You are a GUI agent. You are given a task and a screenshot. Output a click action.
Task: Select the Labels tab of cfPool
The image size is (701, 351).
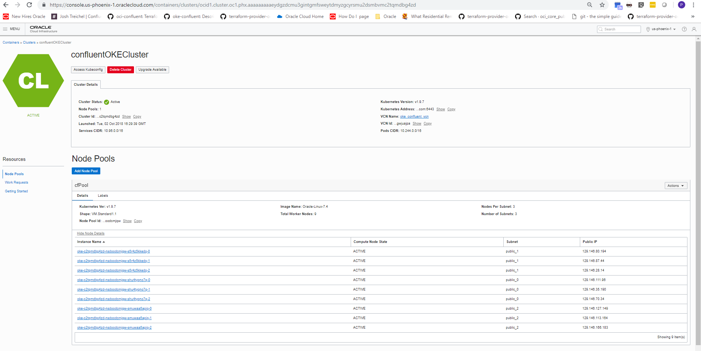tap(103, 196)
